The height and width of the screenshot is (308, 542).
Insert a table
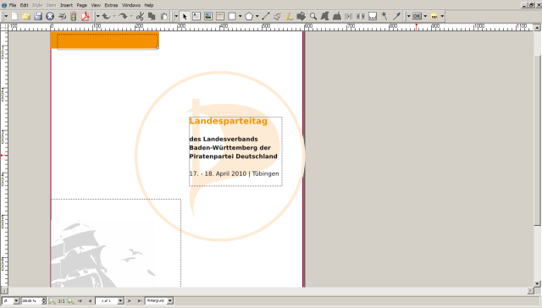(x=220, y=16)
